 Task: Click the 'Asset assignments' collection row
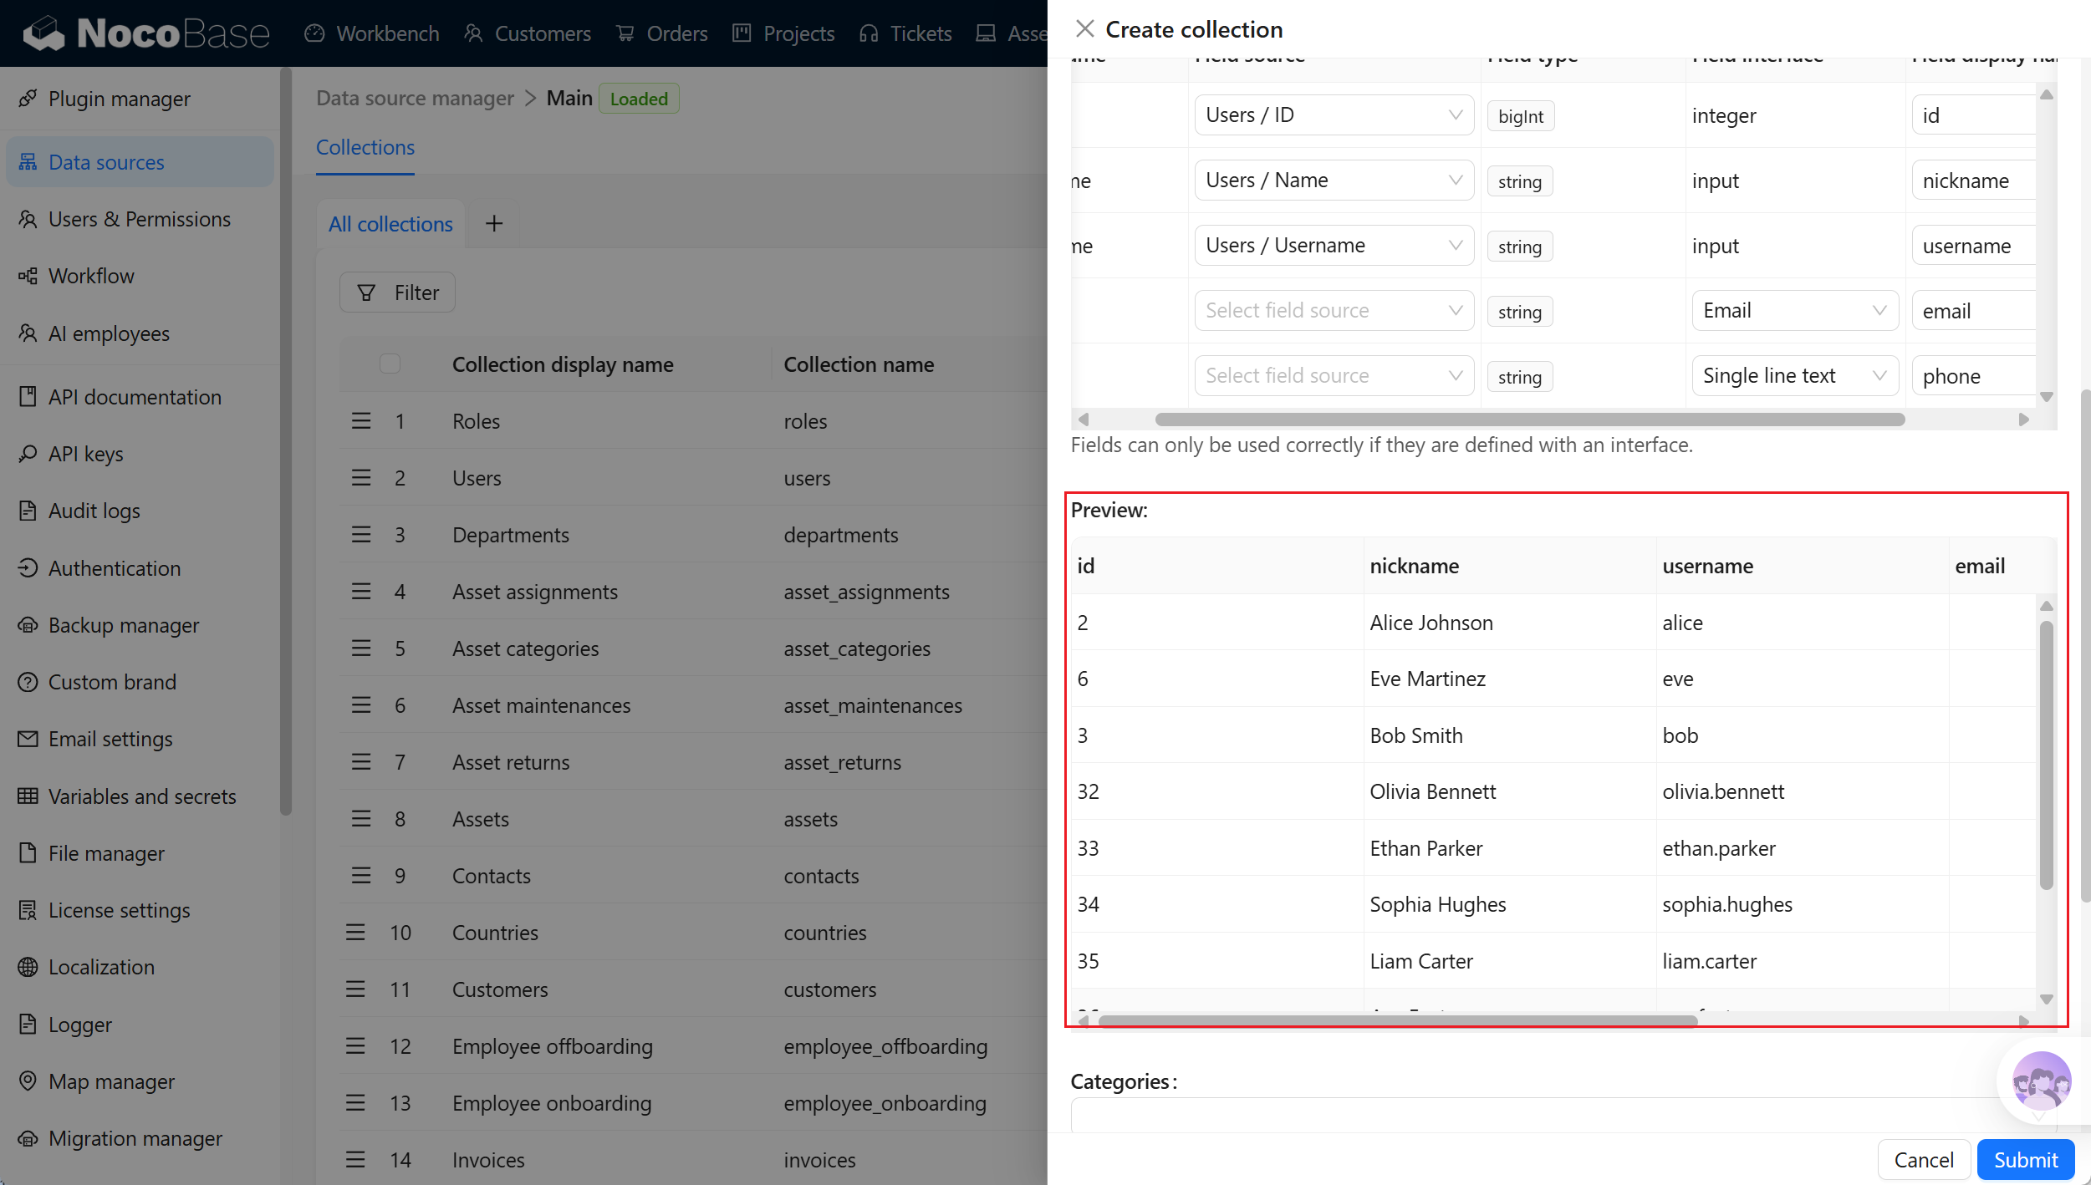tap(692, 592)
